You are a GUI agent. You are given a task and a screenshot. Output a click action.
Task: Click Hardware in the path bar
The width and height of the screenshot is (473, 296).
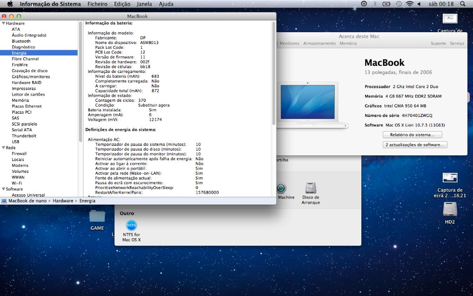click(x=63, y=201)
